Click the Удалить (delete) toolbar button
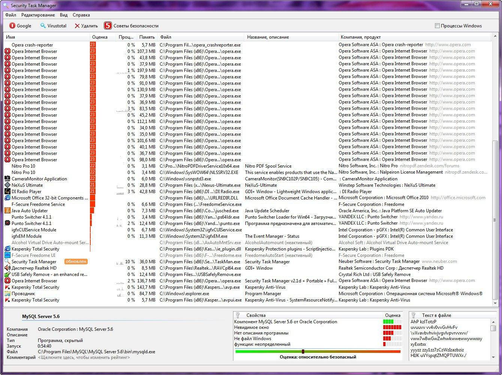Screen dimensions: 502x375 86,26
